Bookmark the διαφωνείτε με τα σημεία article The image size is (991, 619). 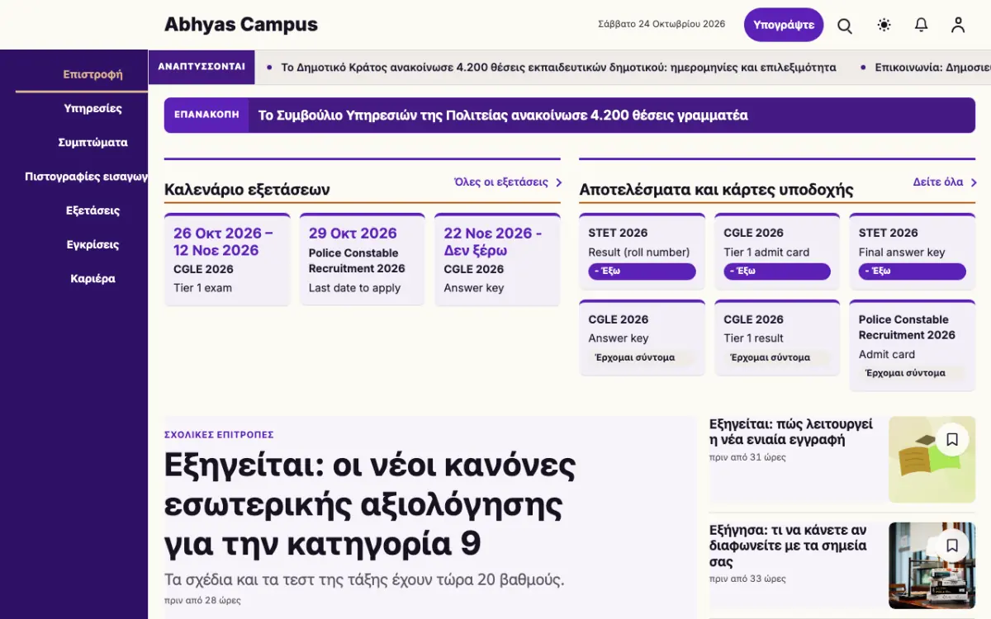click(952, 546)
